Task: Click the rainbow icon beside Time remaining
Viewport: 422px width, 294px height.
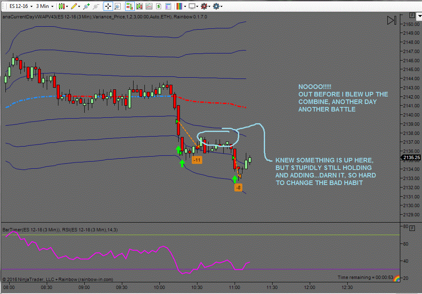Action: pos(396,279)
